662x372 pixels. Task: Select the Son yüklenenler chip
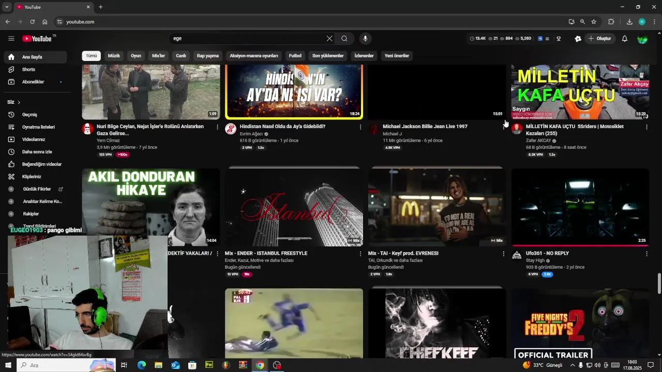pos(328,56)
